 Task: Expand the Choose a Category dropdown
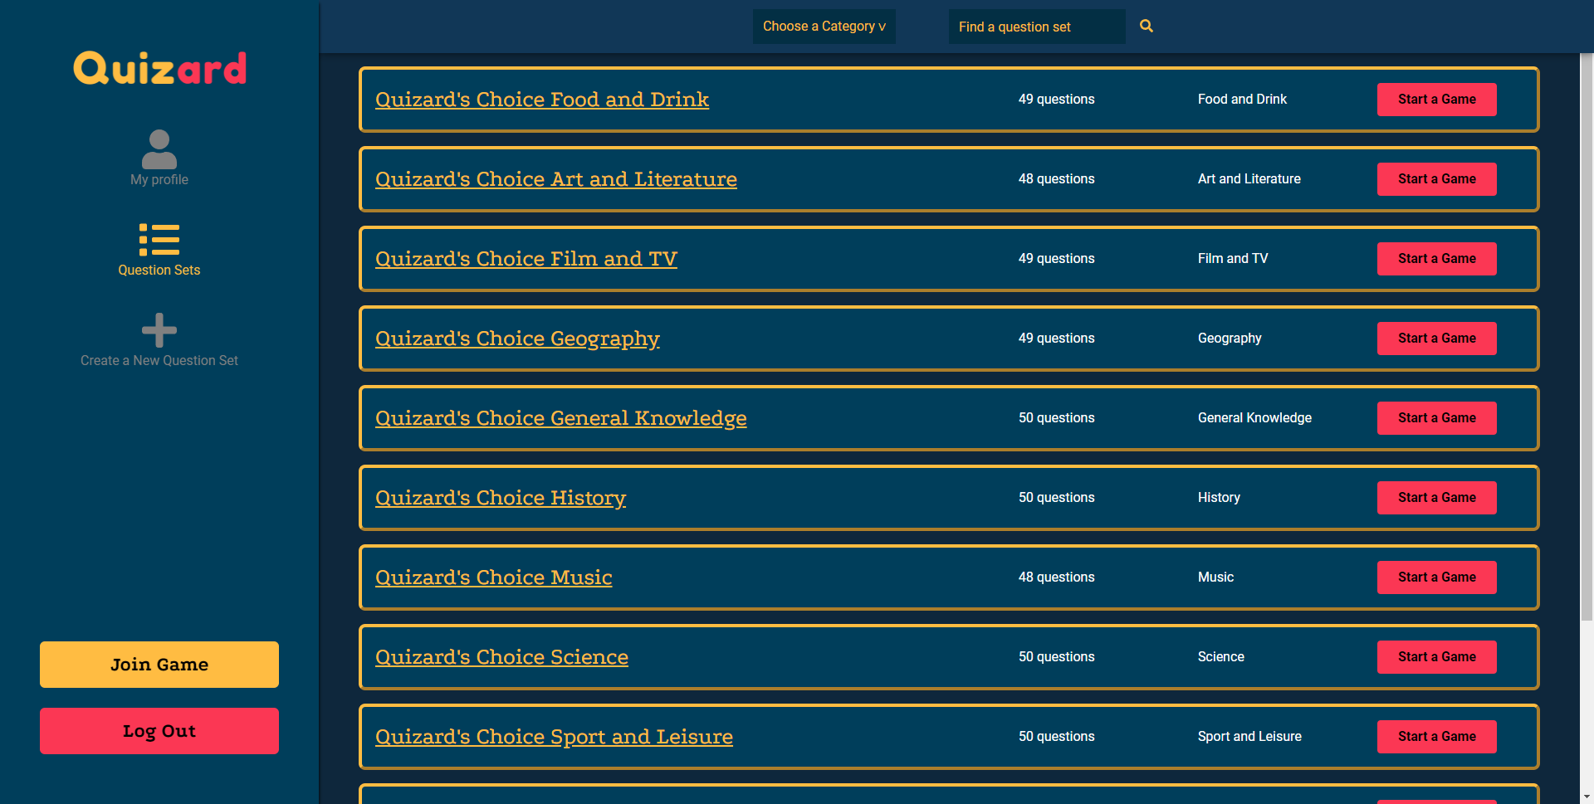pyautogui.click(x=824, y=27)
